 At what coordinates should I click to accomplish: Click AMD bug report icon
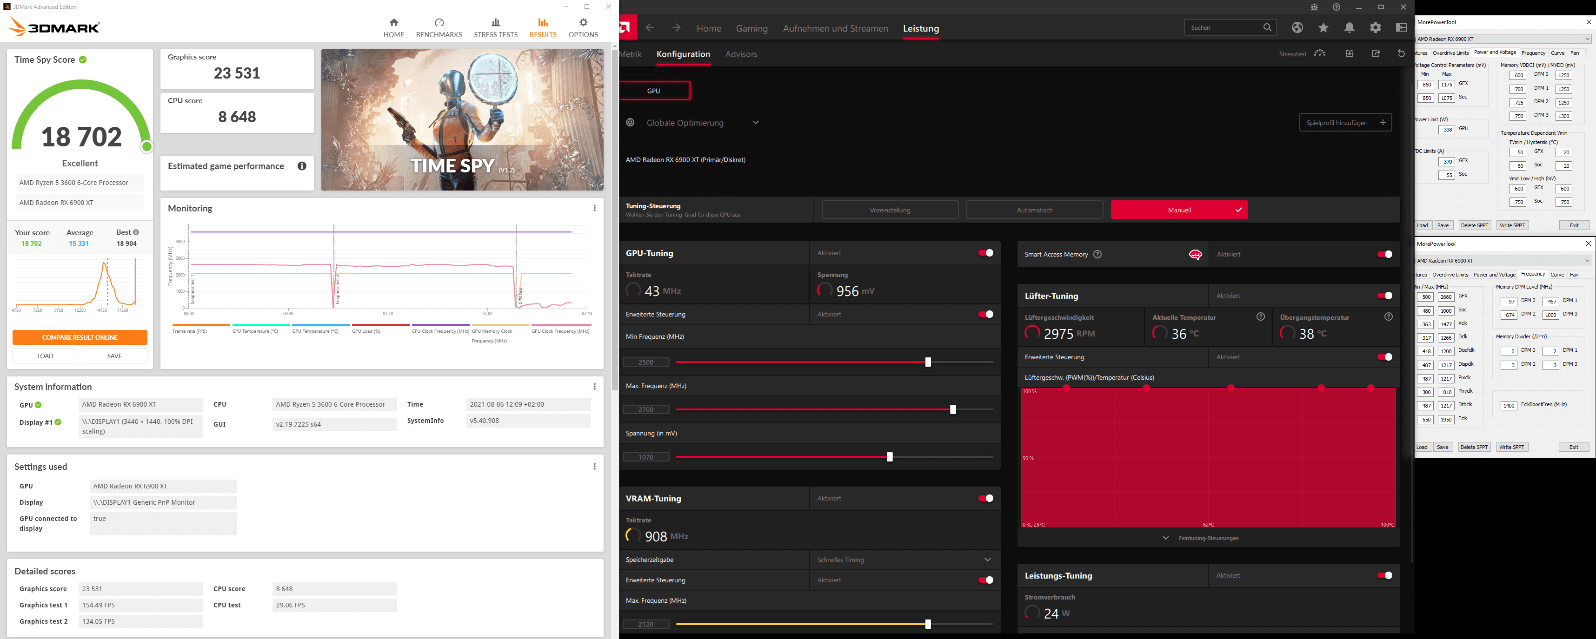click(1314, 7)
